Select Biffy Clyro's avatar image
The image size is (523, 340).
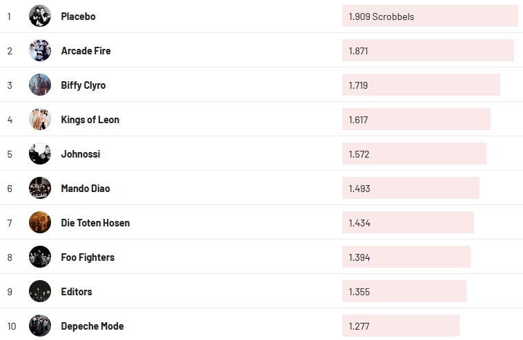40,85
